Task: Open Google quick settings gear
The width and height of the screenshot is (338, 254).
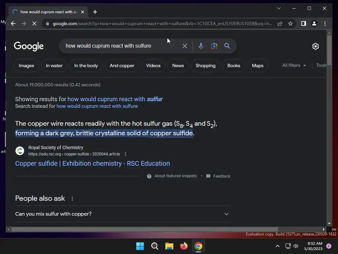Action: pyautogui.click(x=315, y=46)
